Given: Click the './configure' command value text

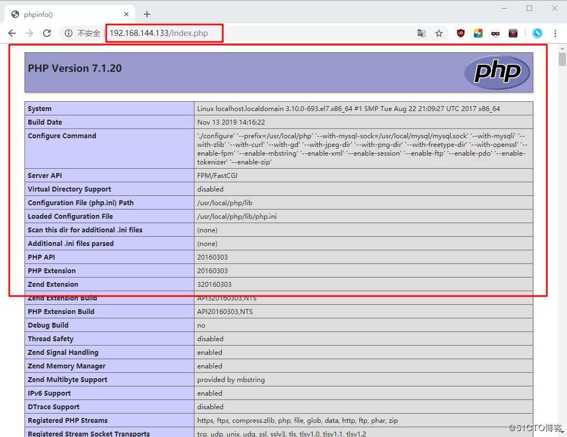Looking at the screenshot, I should (x=362, y=149).
